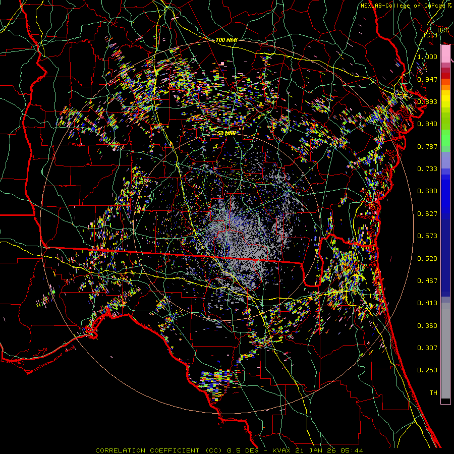Select the 0.680 scale value

[427, 191]
